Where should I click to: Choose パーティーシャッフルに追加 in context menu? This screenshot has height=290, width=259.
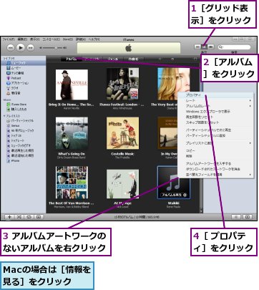(x=216, y=135)
